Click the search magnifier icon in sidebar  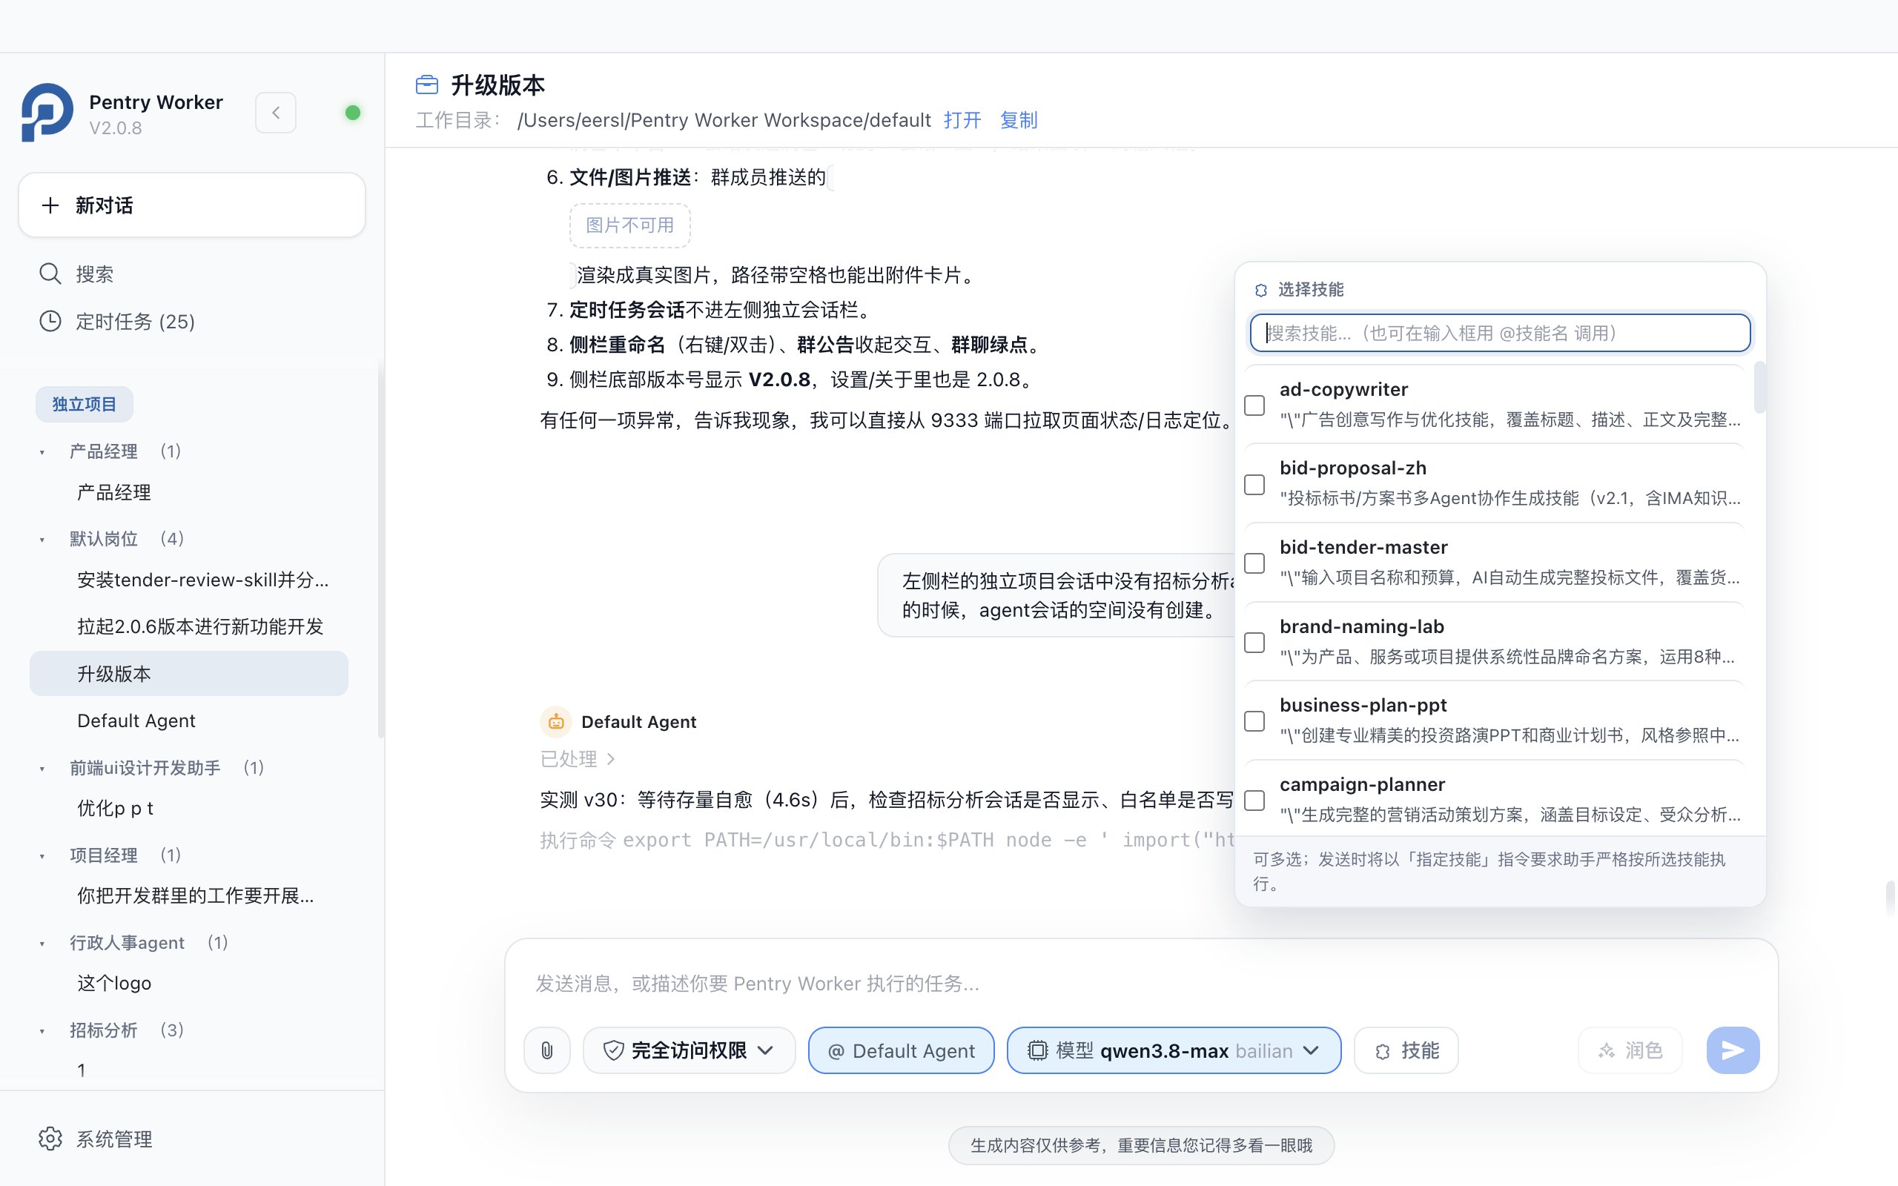pos(50,274)
